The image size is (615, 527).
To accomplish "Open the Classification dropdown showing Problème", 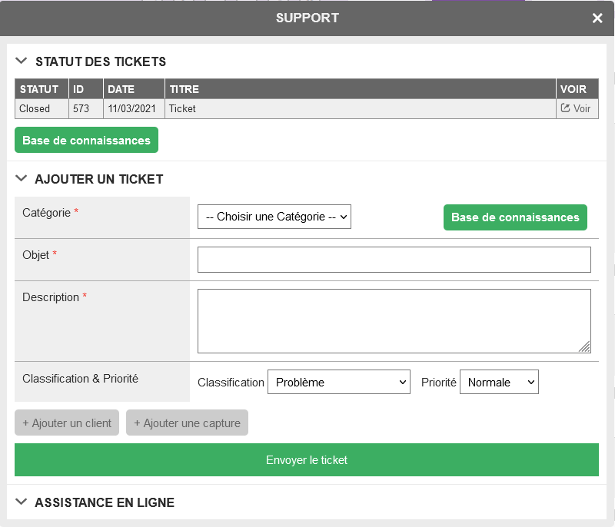I will (x=339, y=382).
